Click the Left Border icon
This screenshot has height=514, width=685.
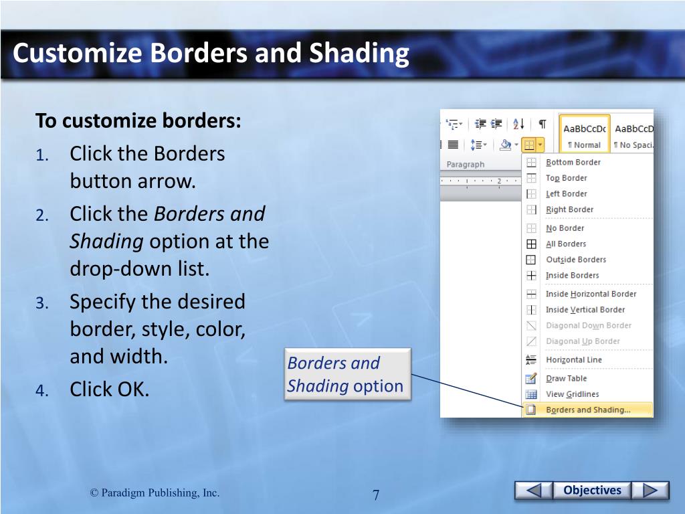click(x=531, y=193)
